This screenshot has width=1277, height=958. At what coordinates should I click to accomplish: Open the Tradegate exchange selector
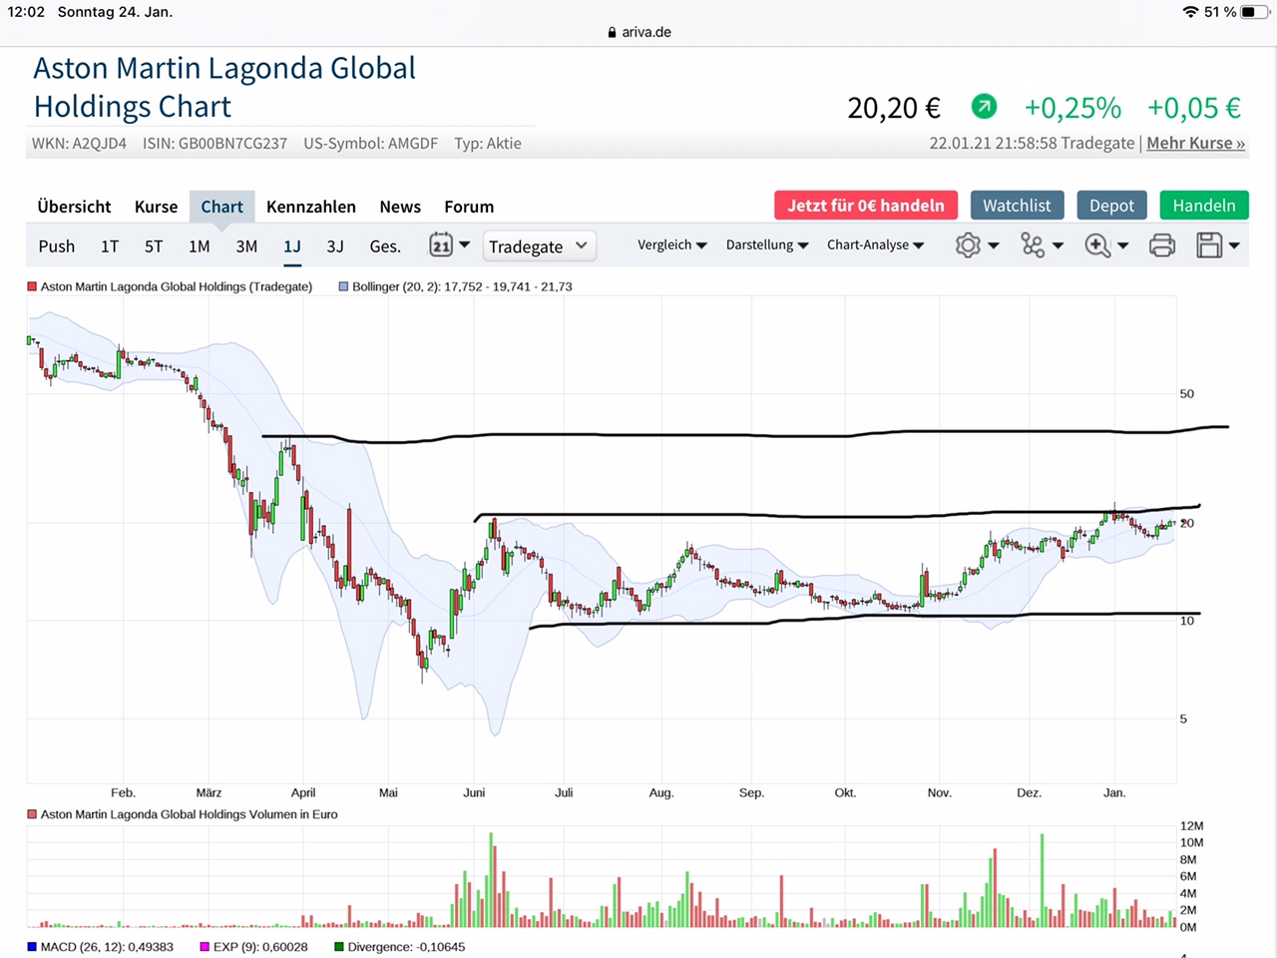pos(540,246)
